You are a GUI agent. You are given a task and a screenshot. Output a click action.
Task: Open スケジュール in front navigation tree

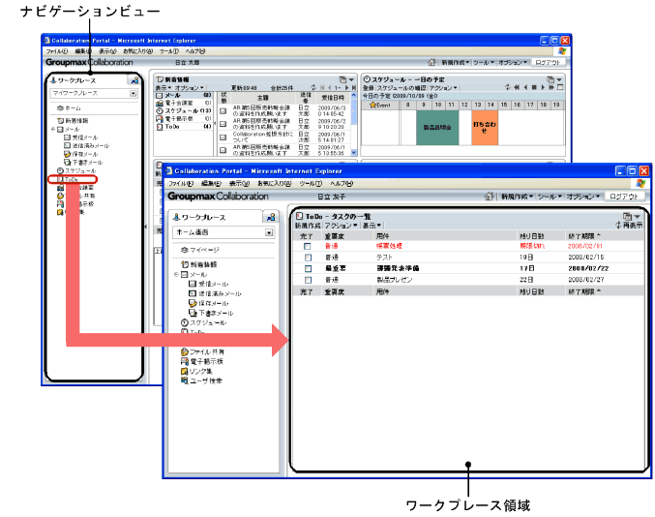coord(203,322)
